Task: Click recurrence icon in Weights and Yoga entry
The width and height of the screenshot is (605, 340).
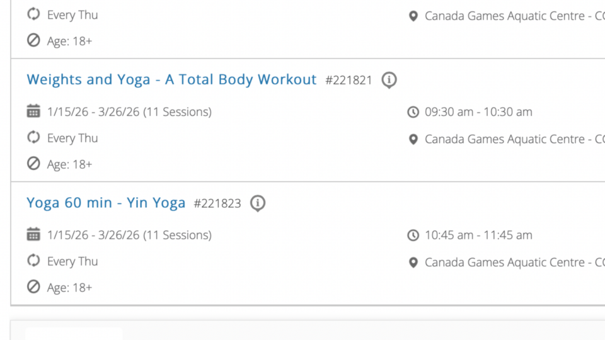Action: [x=33, y=138]
